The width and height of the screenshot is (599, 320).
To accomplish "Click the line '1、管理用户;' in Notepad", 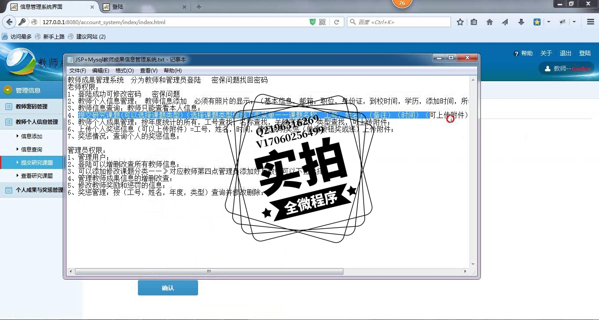I will [89, 157].
